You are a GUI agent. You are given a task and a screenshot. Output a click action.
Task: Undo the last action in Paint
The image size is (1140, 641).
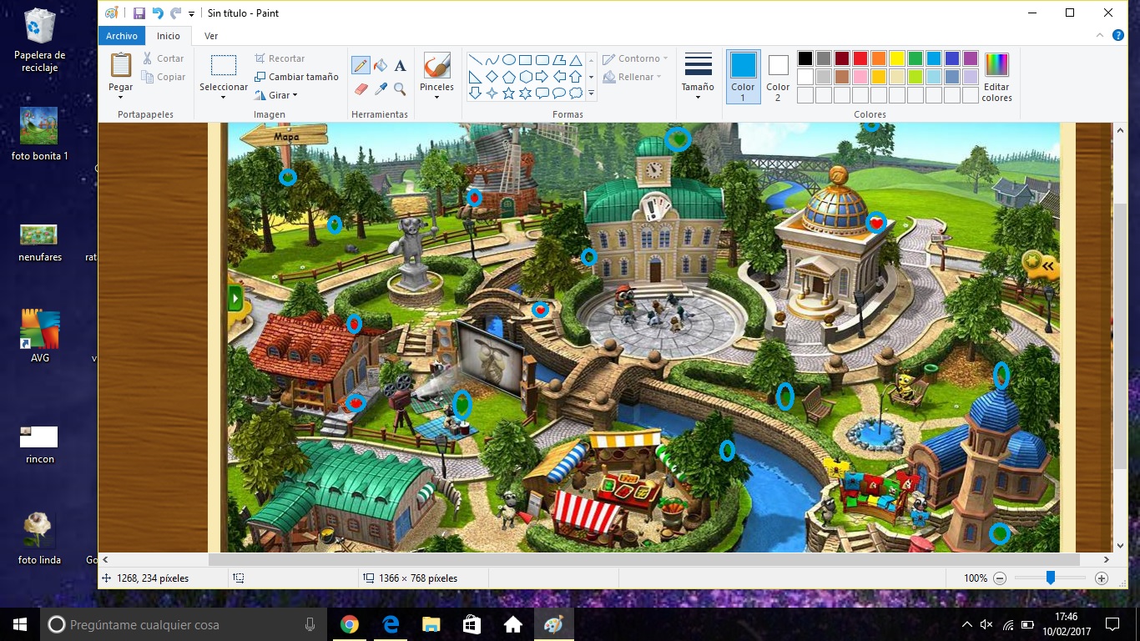pyautogui.click(x=158, y=13)
